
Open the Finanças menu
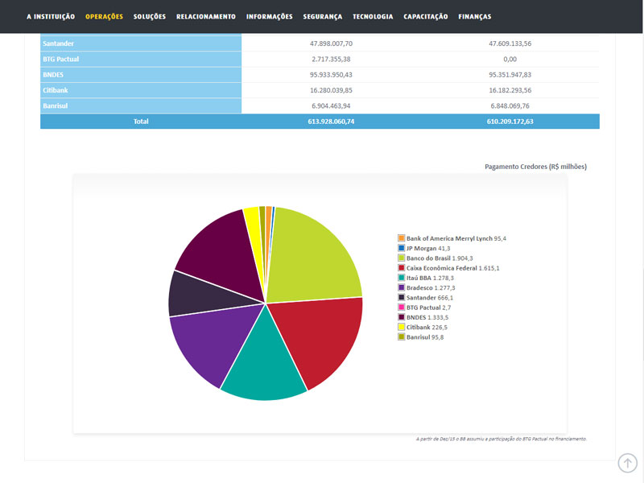pyautogui.click(x=475, y=17)
